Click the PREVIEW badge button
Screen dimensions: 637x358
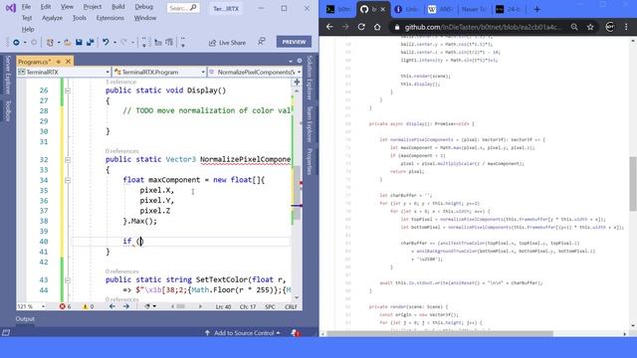294,42
